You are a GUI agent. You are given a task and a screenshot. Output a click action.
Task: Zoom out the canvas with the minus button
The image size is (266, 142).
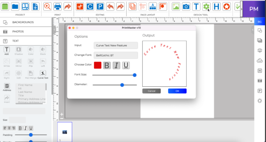[62, 118]
